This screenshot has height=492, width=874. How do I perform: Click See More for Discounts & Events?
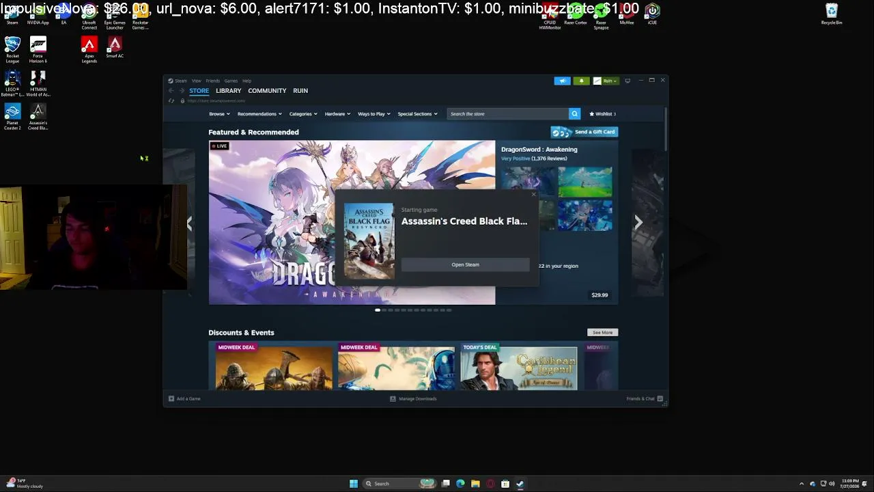point(602,333)
